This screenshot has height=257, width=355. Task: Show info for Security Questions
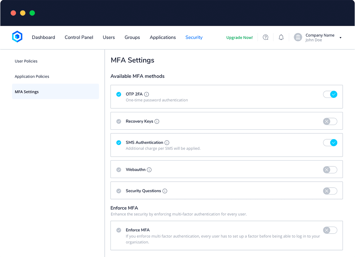coord(165,191)
